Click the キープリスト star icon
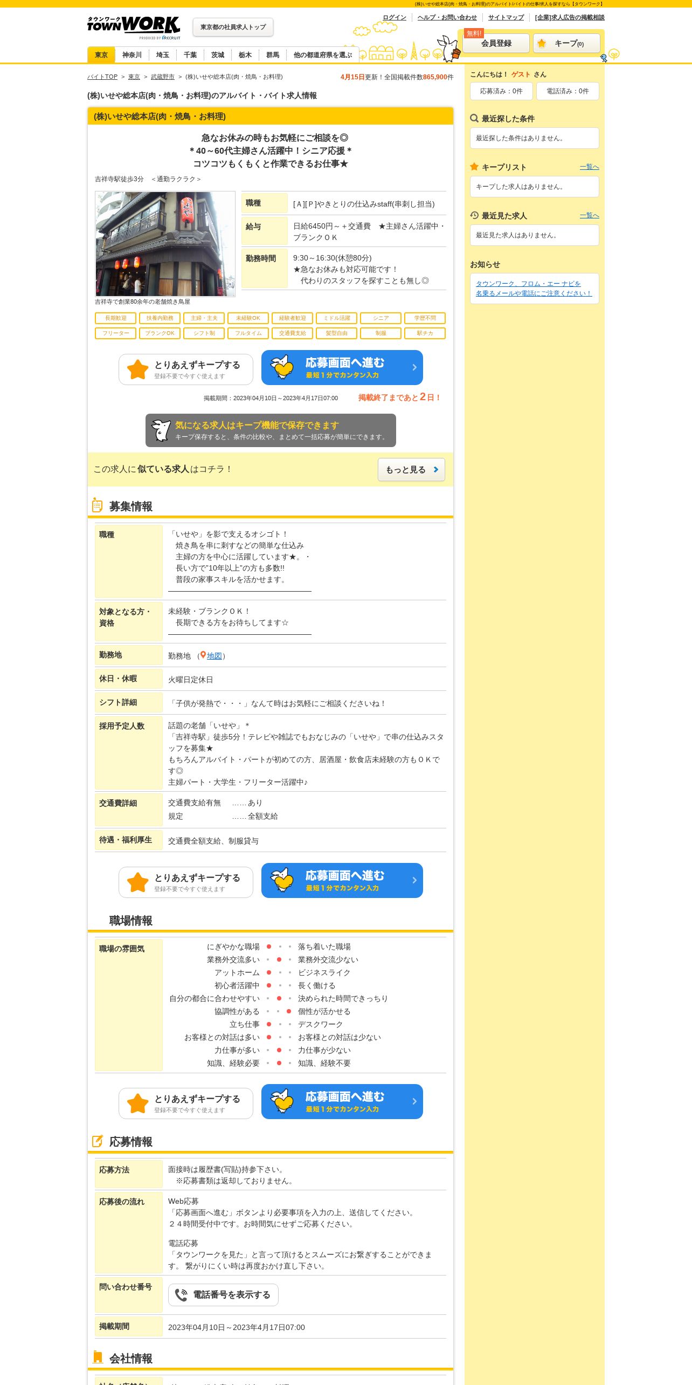The image size is (692, 1385). point(474,167)
